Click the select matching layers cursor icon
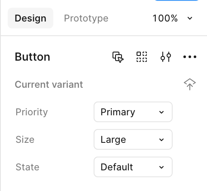 [118, 57]
